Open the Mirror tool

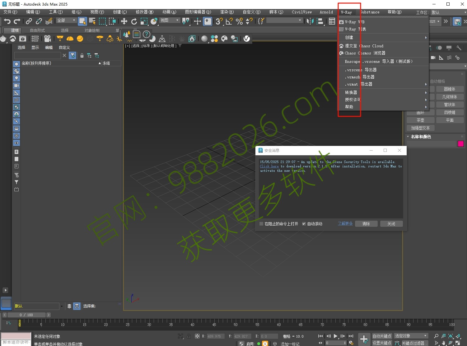pyautogui.click(x=310, y=21)
